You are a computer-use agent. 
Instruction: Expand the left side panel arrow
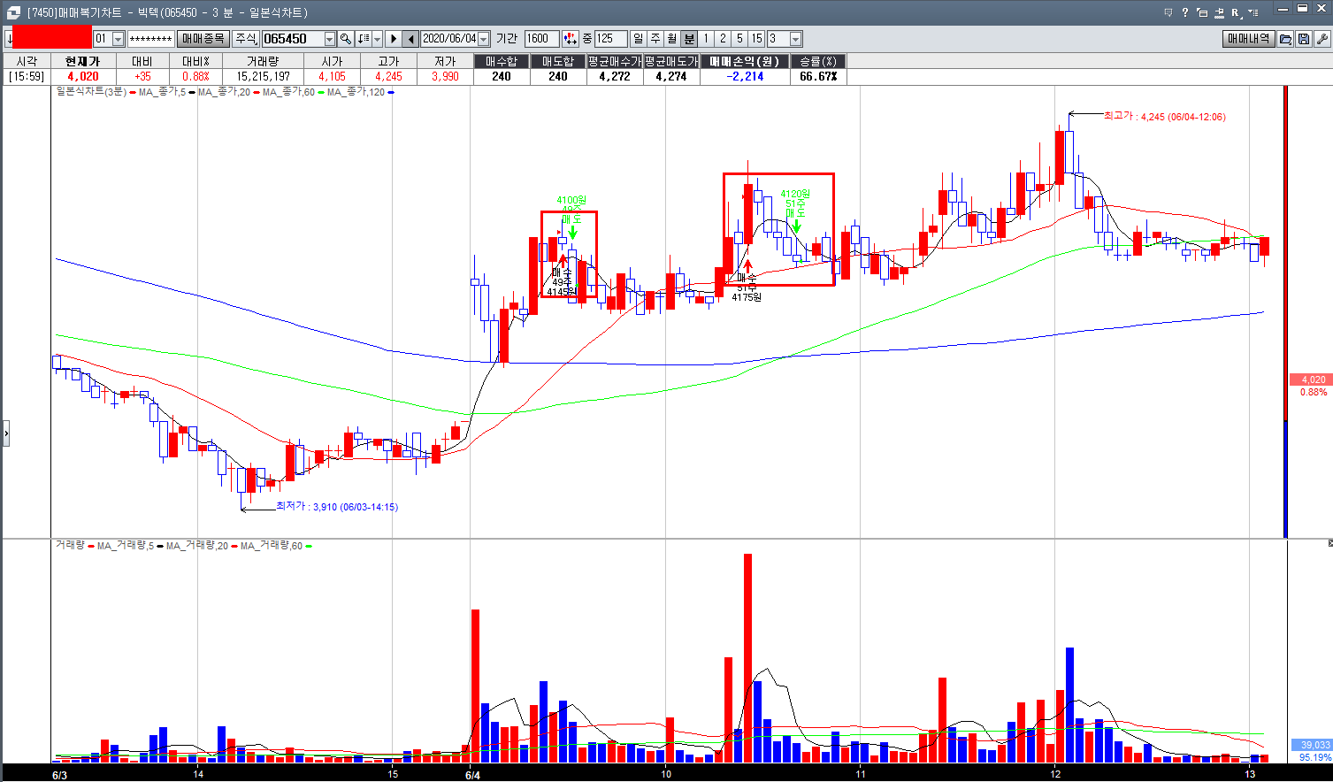[x=6, y=433]
